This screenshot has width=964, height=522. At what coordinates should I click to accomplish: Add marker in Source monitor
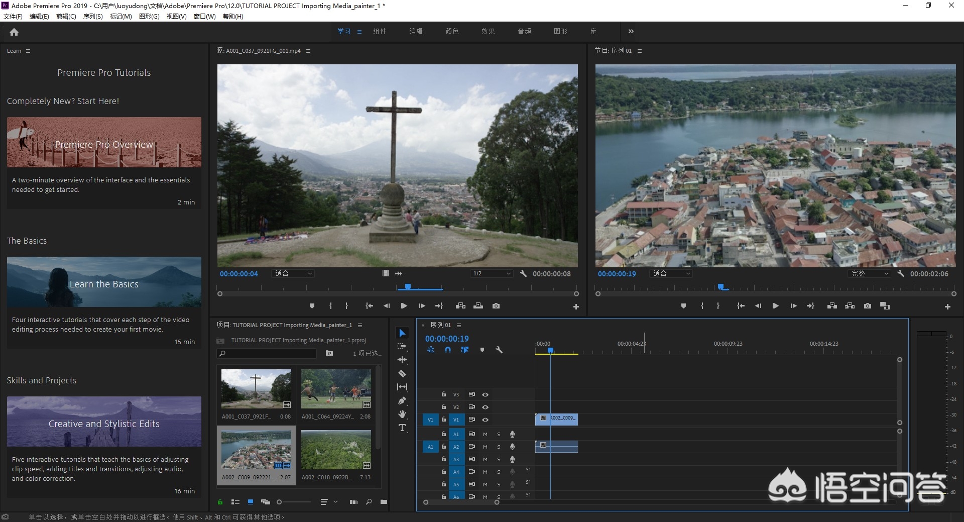point(312,306)
